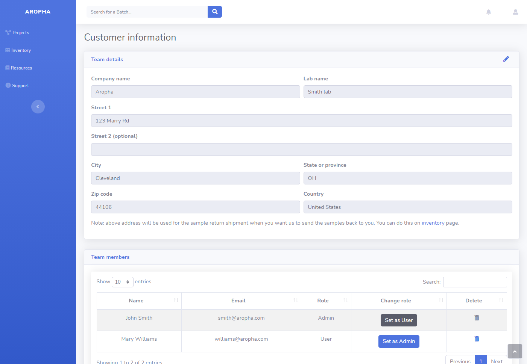
Task: Go to the Next page of team members
Action: (497, 361)
